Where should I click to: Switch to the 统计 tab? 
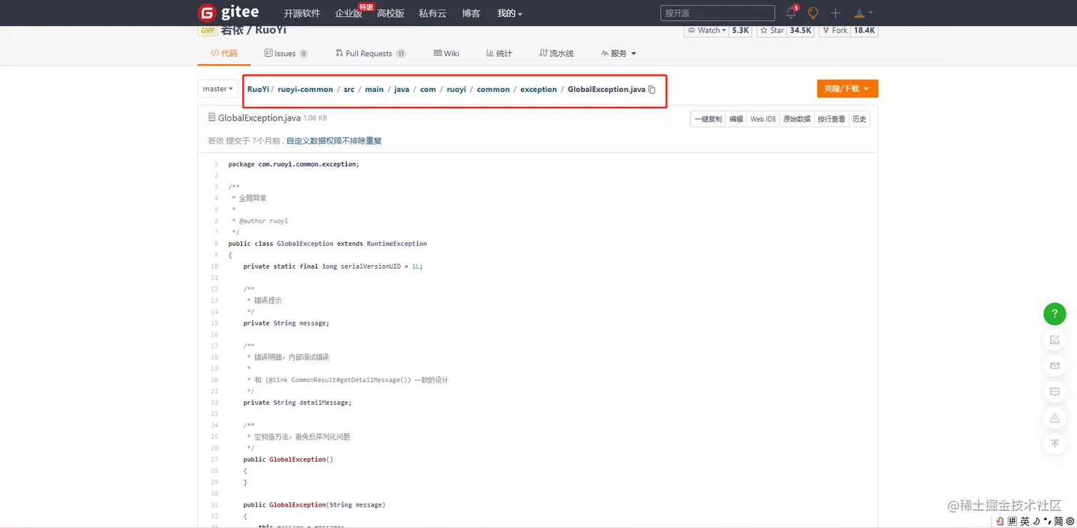(x=499, y=53)
